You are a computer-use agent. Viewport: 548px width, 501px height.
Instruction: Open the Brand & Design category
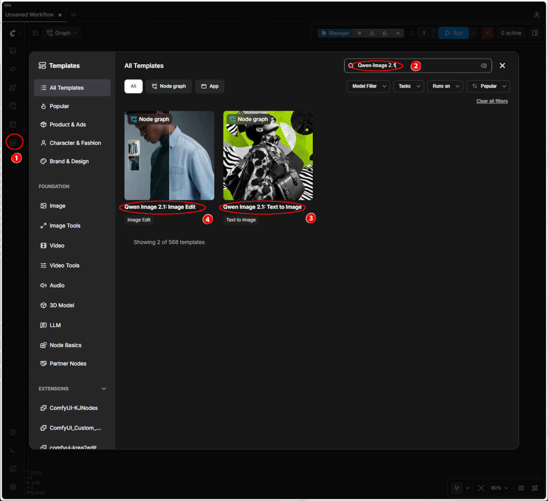(72, 161)
